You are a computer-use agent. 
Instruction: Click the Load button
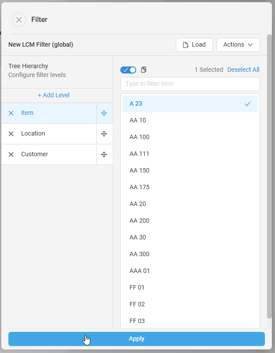pos(194,45)
